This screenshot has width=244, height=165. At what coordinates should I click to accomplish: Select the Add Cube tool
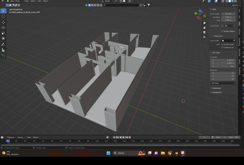tap(3, 56)
